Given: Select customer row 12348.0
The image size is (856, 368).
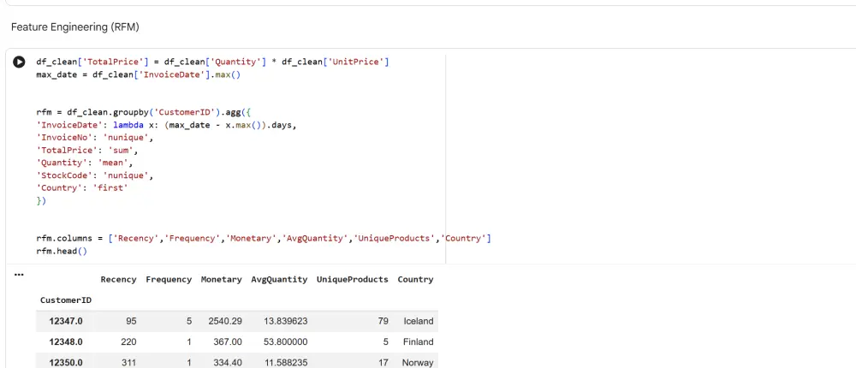Looking at the screenshot, I should [x=237, y=341].
